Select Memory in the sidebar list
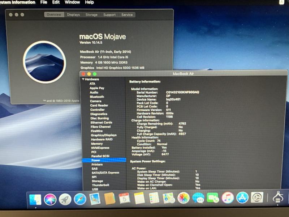The height and width of the screenshot is (217, 289). click(97, 144)
